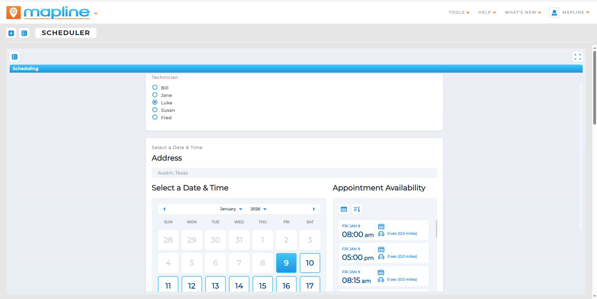Click the sort icon in Appointment Availability

(x=357, y=209)
